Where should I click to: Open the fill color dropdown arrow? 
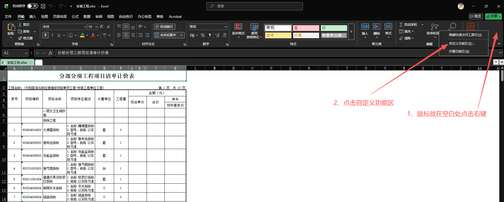click(x=87, y=35)
